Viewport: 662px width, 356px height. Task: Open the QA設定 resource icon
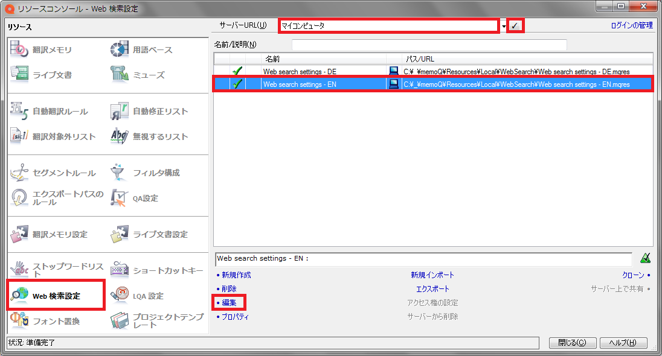pos(120,198)
